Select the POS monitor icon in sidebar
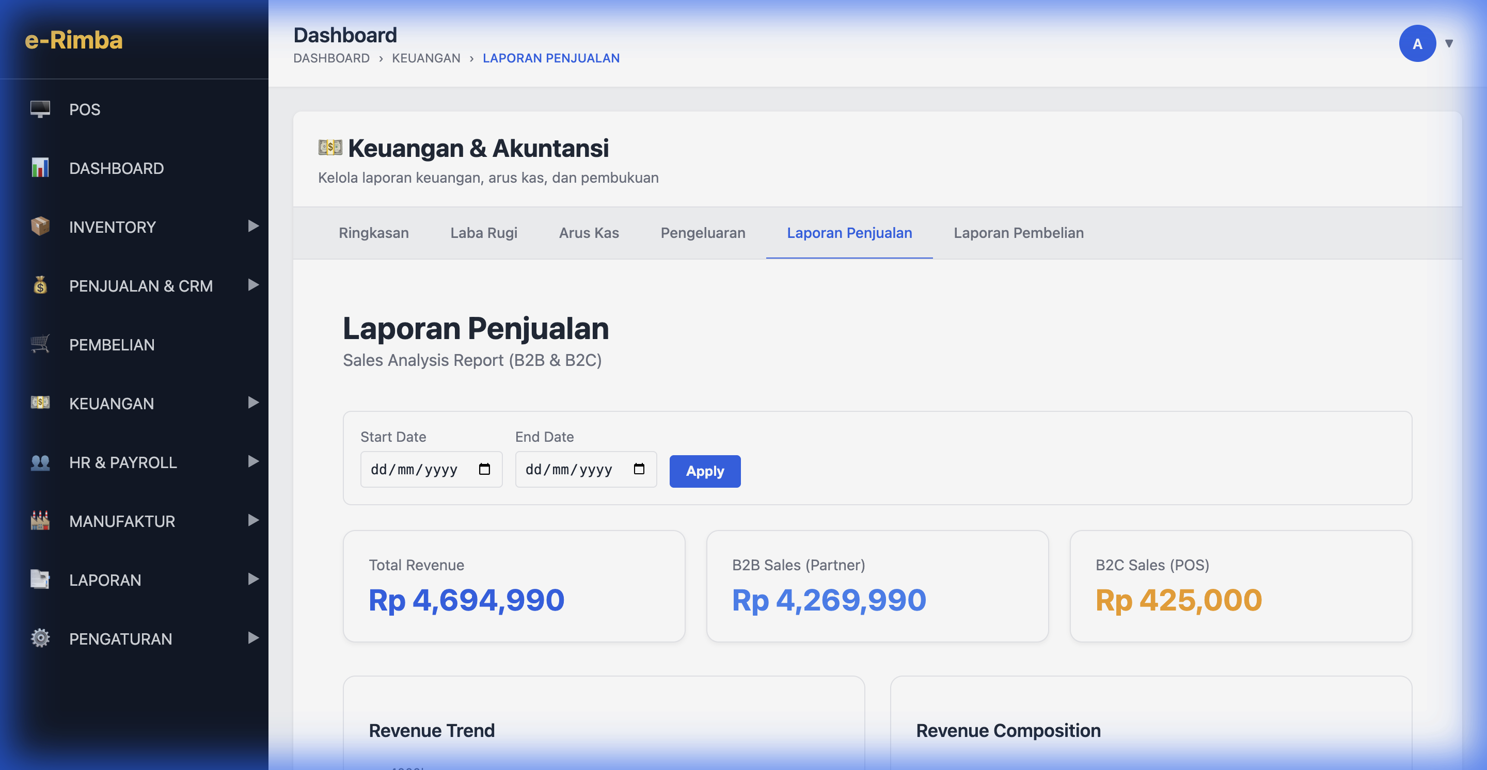 (x=39, y=109)
